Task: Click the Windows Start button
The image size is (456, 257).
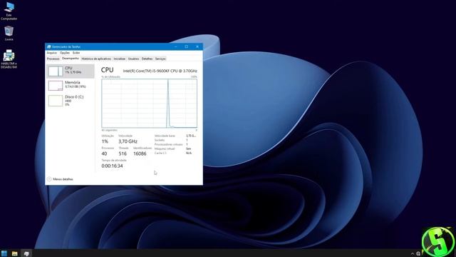Action: tap(4, 253)
